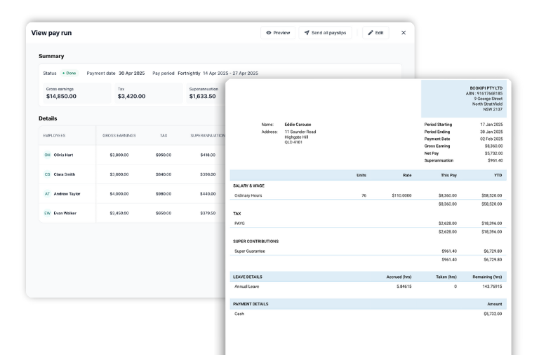Click the Done status badge
This screenshot has height=355, width=539.
[x=69, y=73]
